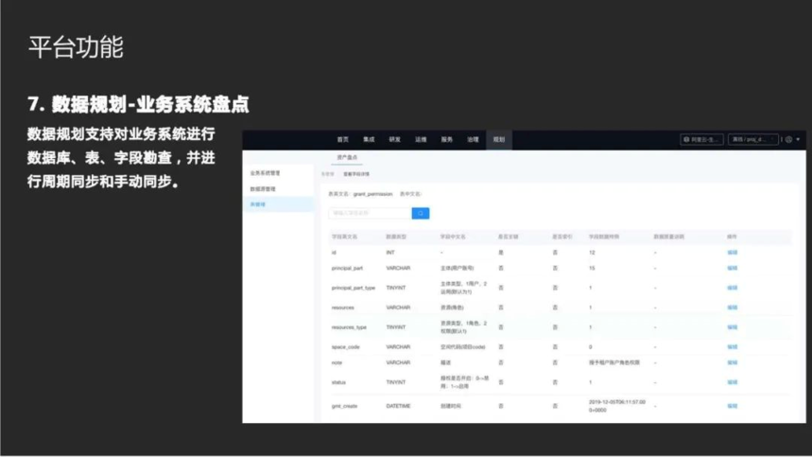Click 编辑 for the resources_type row
Viewport: 812px width, 457px height.
coord(733,327)
